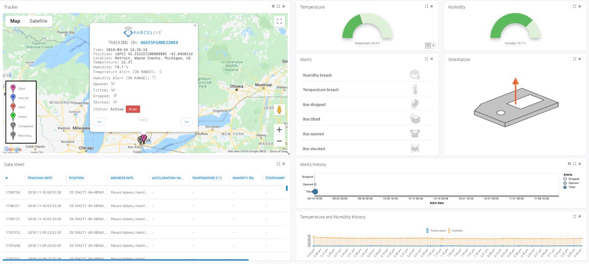
Task: Toggle Tilted series in Alerts legend
Action: click(x=569, y=187)
